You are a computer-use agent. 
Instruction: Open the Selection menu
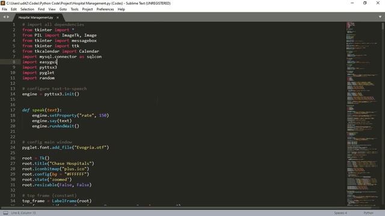click(x=27, y=10)
